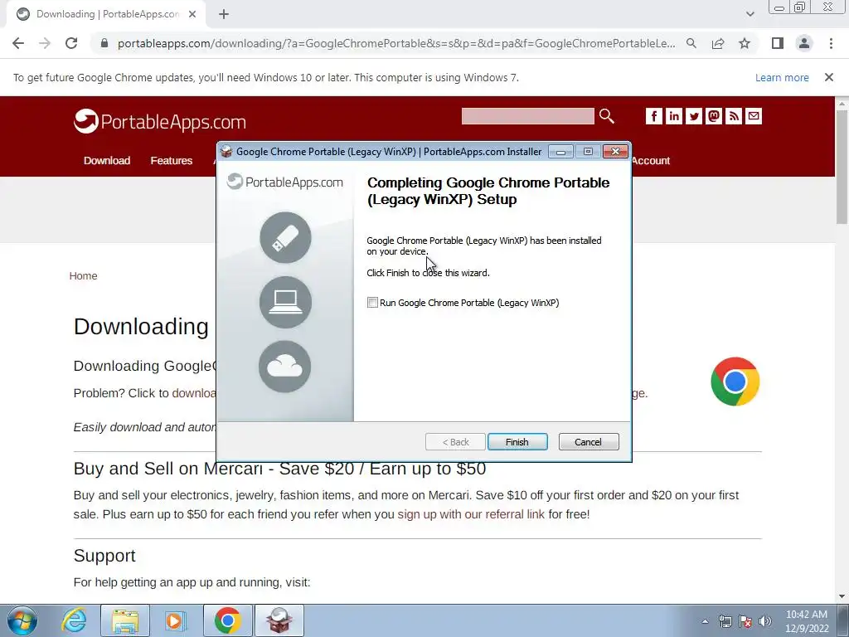
Task: Click the sign up with our referral link
Action: click(x=471, y=514)
